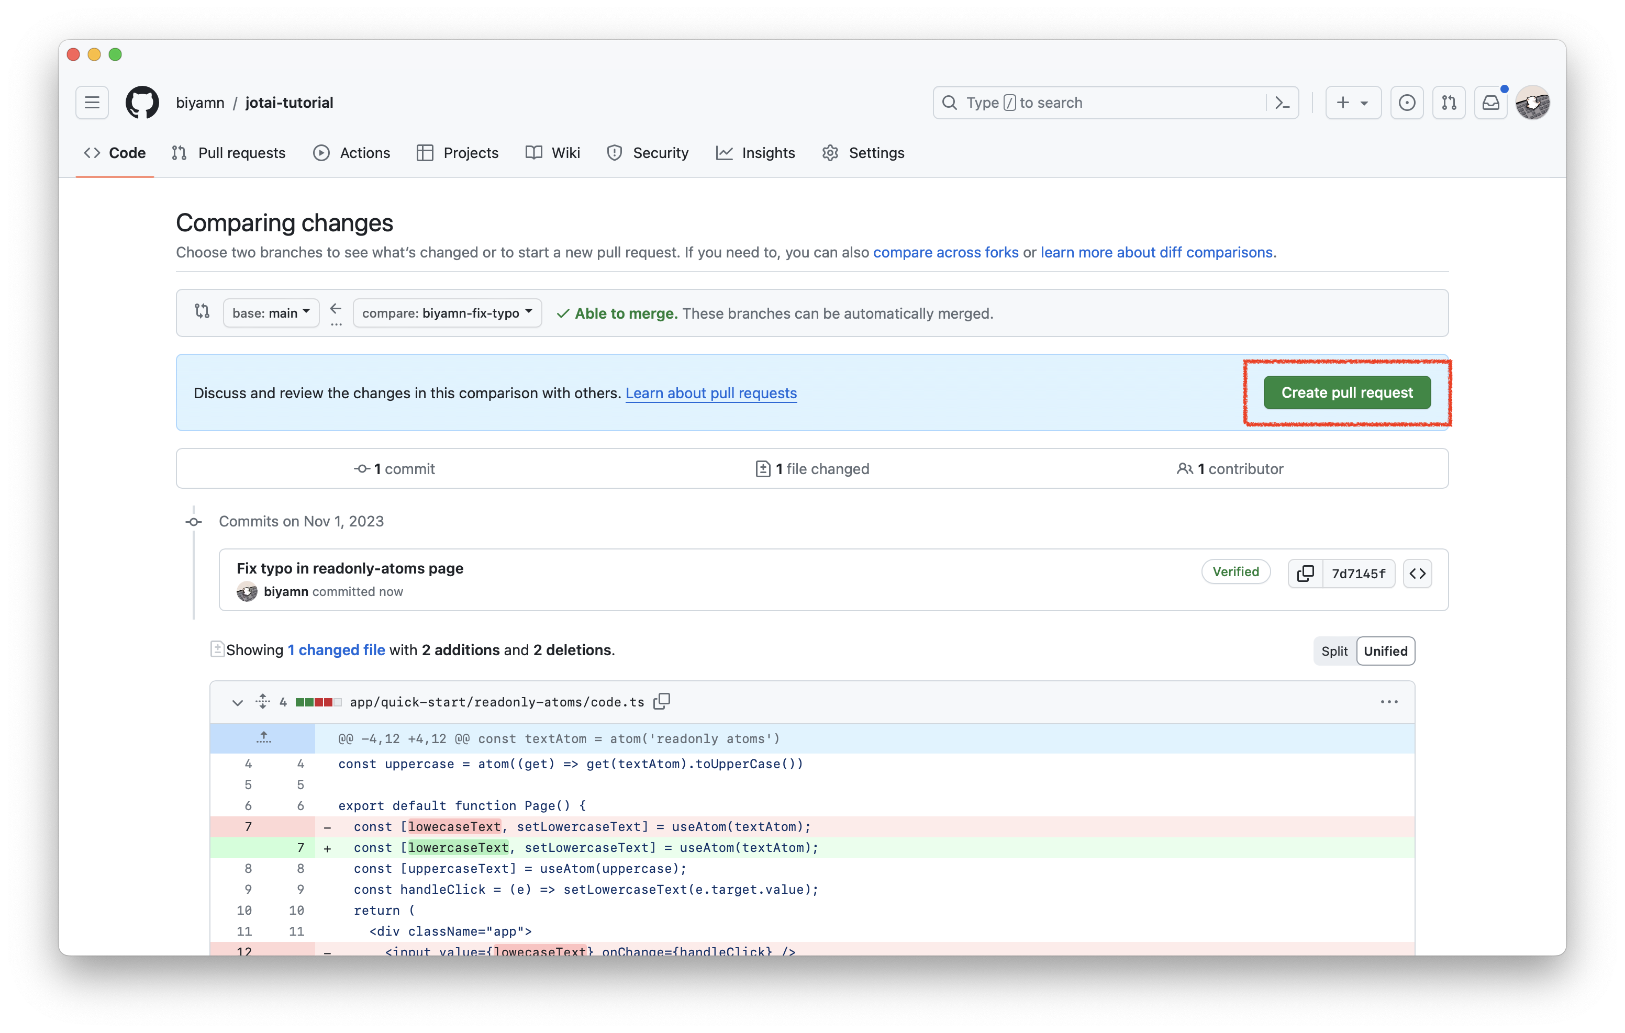1625x1033 pixels.
Task: Switch diff view to Split
Action: (x=1334, y=651)
